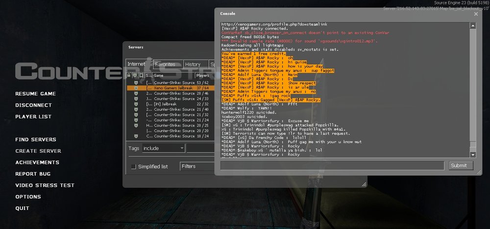The width and height of the screenshot is (490, 229).
Task: Open the Tags include dropdown
Action: pyautogui.click(x=164, y=148)
